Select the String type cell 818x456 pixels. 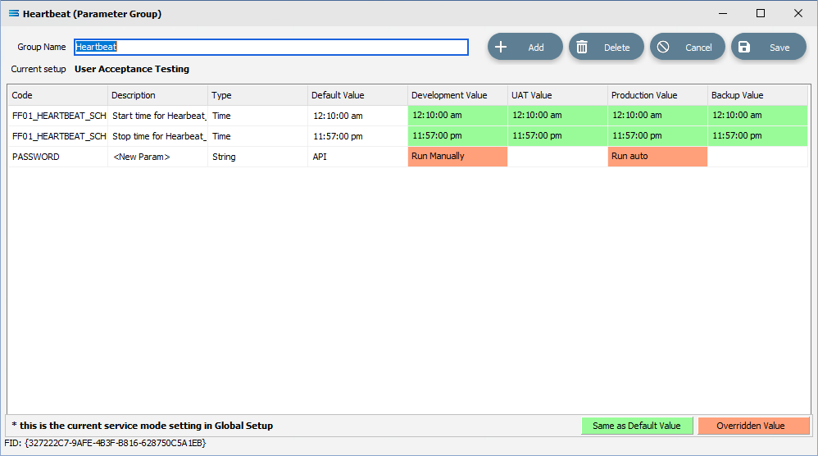point(257,157)
